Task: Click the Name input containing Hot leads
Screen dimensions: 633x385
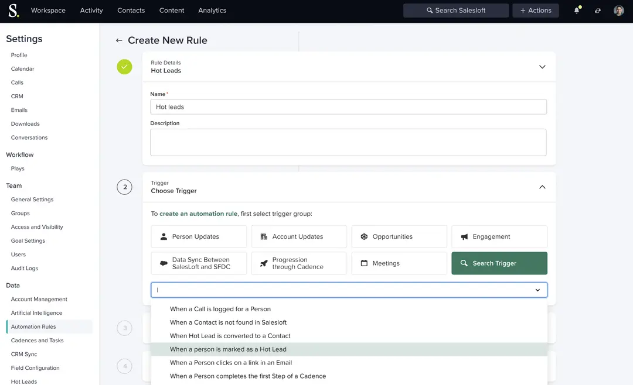Action: tap(348, 107)
